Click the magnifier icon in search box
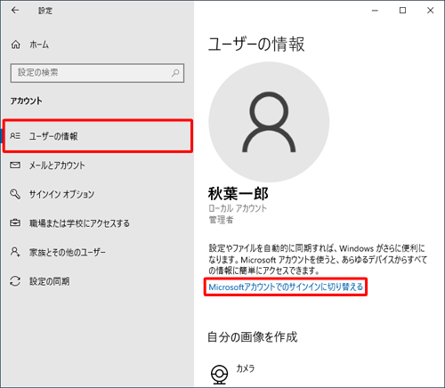 pyautogui.click(x=175, y=73)
